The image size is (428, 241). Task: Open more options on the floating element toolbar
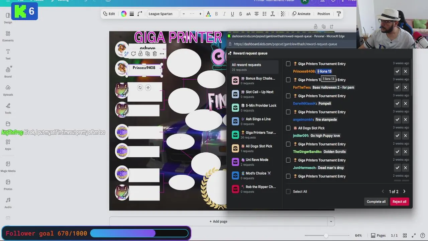(162, 54)
